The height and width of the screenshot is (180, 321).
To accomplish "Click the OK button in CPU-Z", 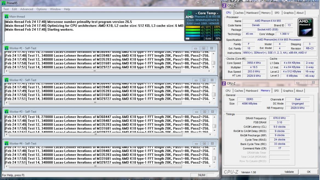I will point(309,172).
